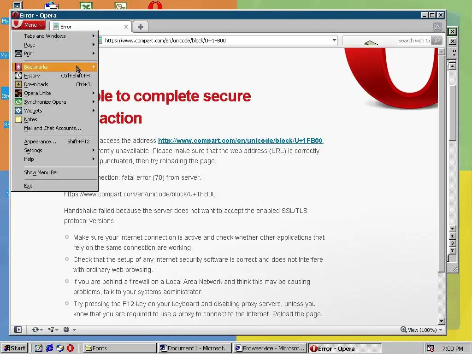Launch Internet Explorer from Quick Launch
This screenshot has width=472, height=354.
(x=49, y=348)
